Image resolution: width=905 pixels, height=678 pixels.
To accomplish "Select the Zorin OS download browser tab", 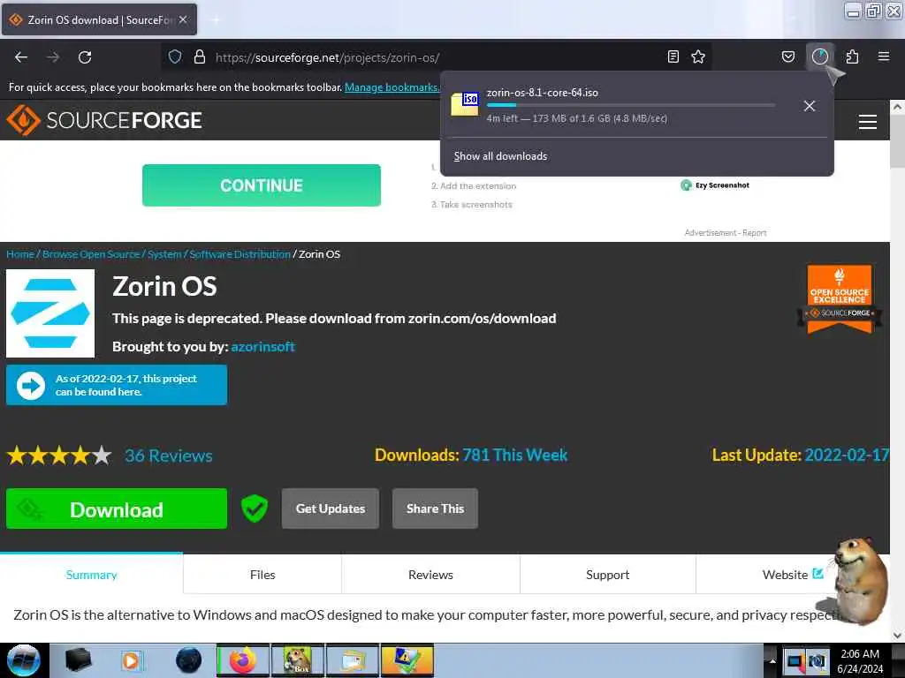I will (99, 19).
